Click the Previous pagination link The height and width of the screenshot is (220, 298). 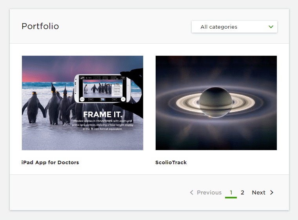click(209, 192)
